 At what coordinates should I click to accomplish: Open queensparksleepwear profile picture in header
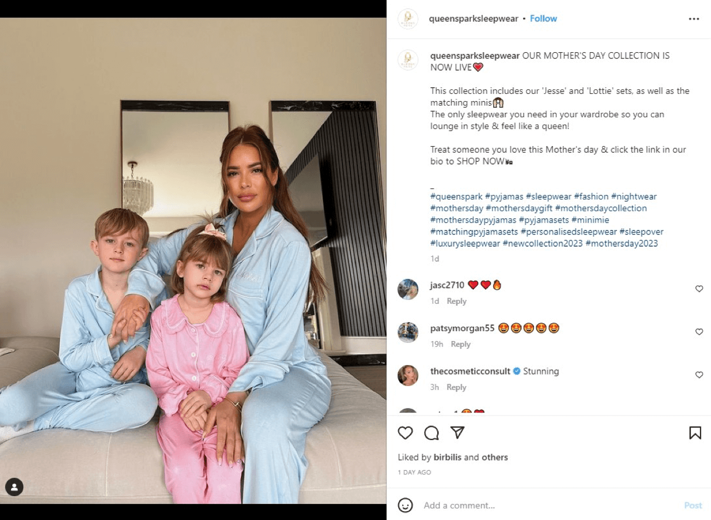408,19
